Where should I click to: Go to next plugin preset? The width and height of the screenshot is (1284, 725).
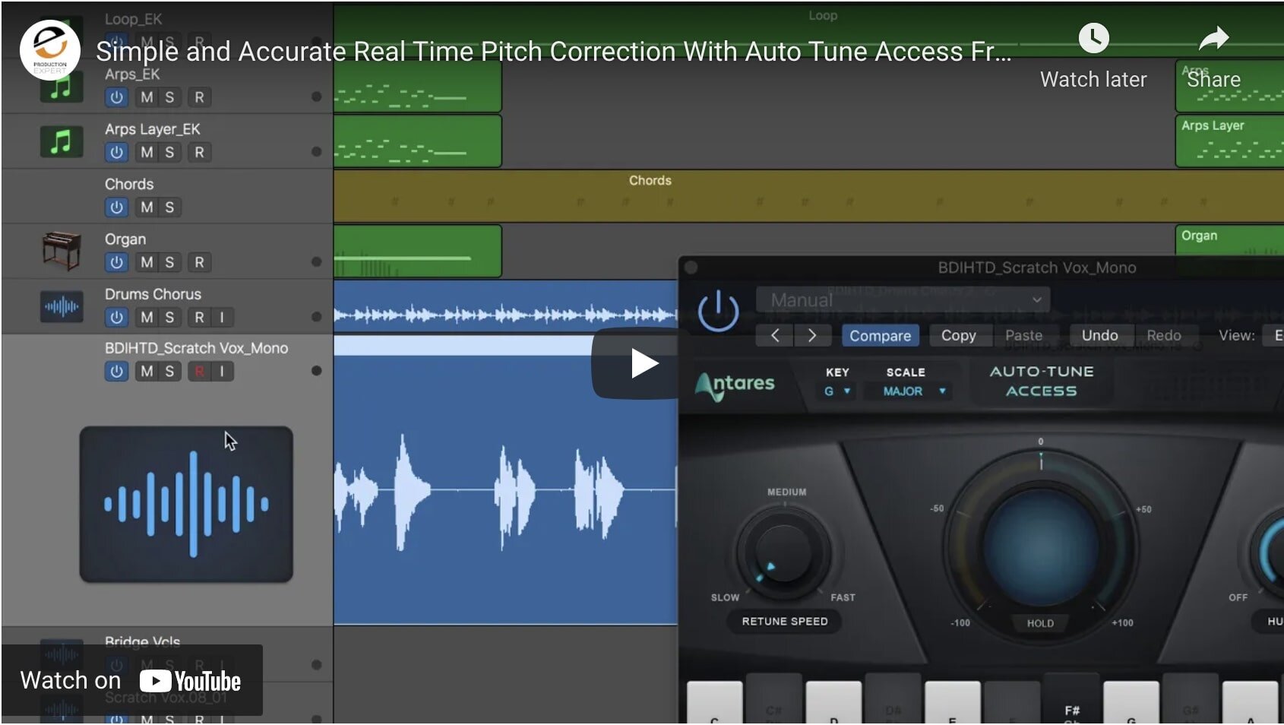[812, 335]
